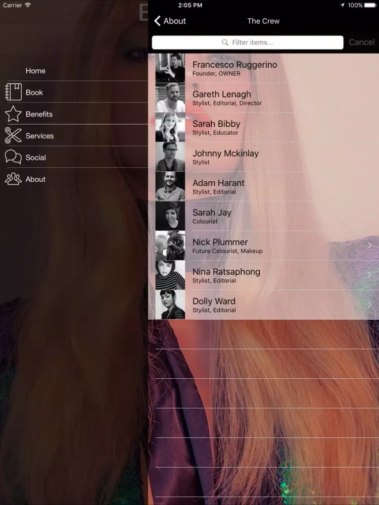The height and width of the screenshot is (505, 379).
Task: Tap 'Stylist, Editorial, Director' subtitle
Action: click(x=227, y=103)
